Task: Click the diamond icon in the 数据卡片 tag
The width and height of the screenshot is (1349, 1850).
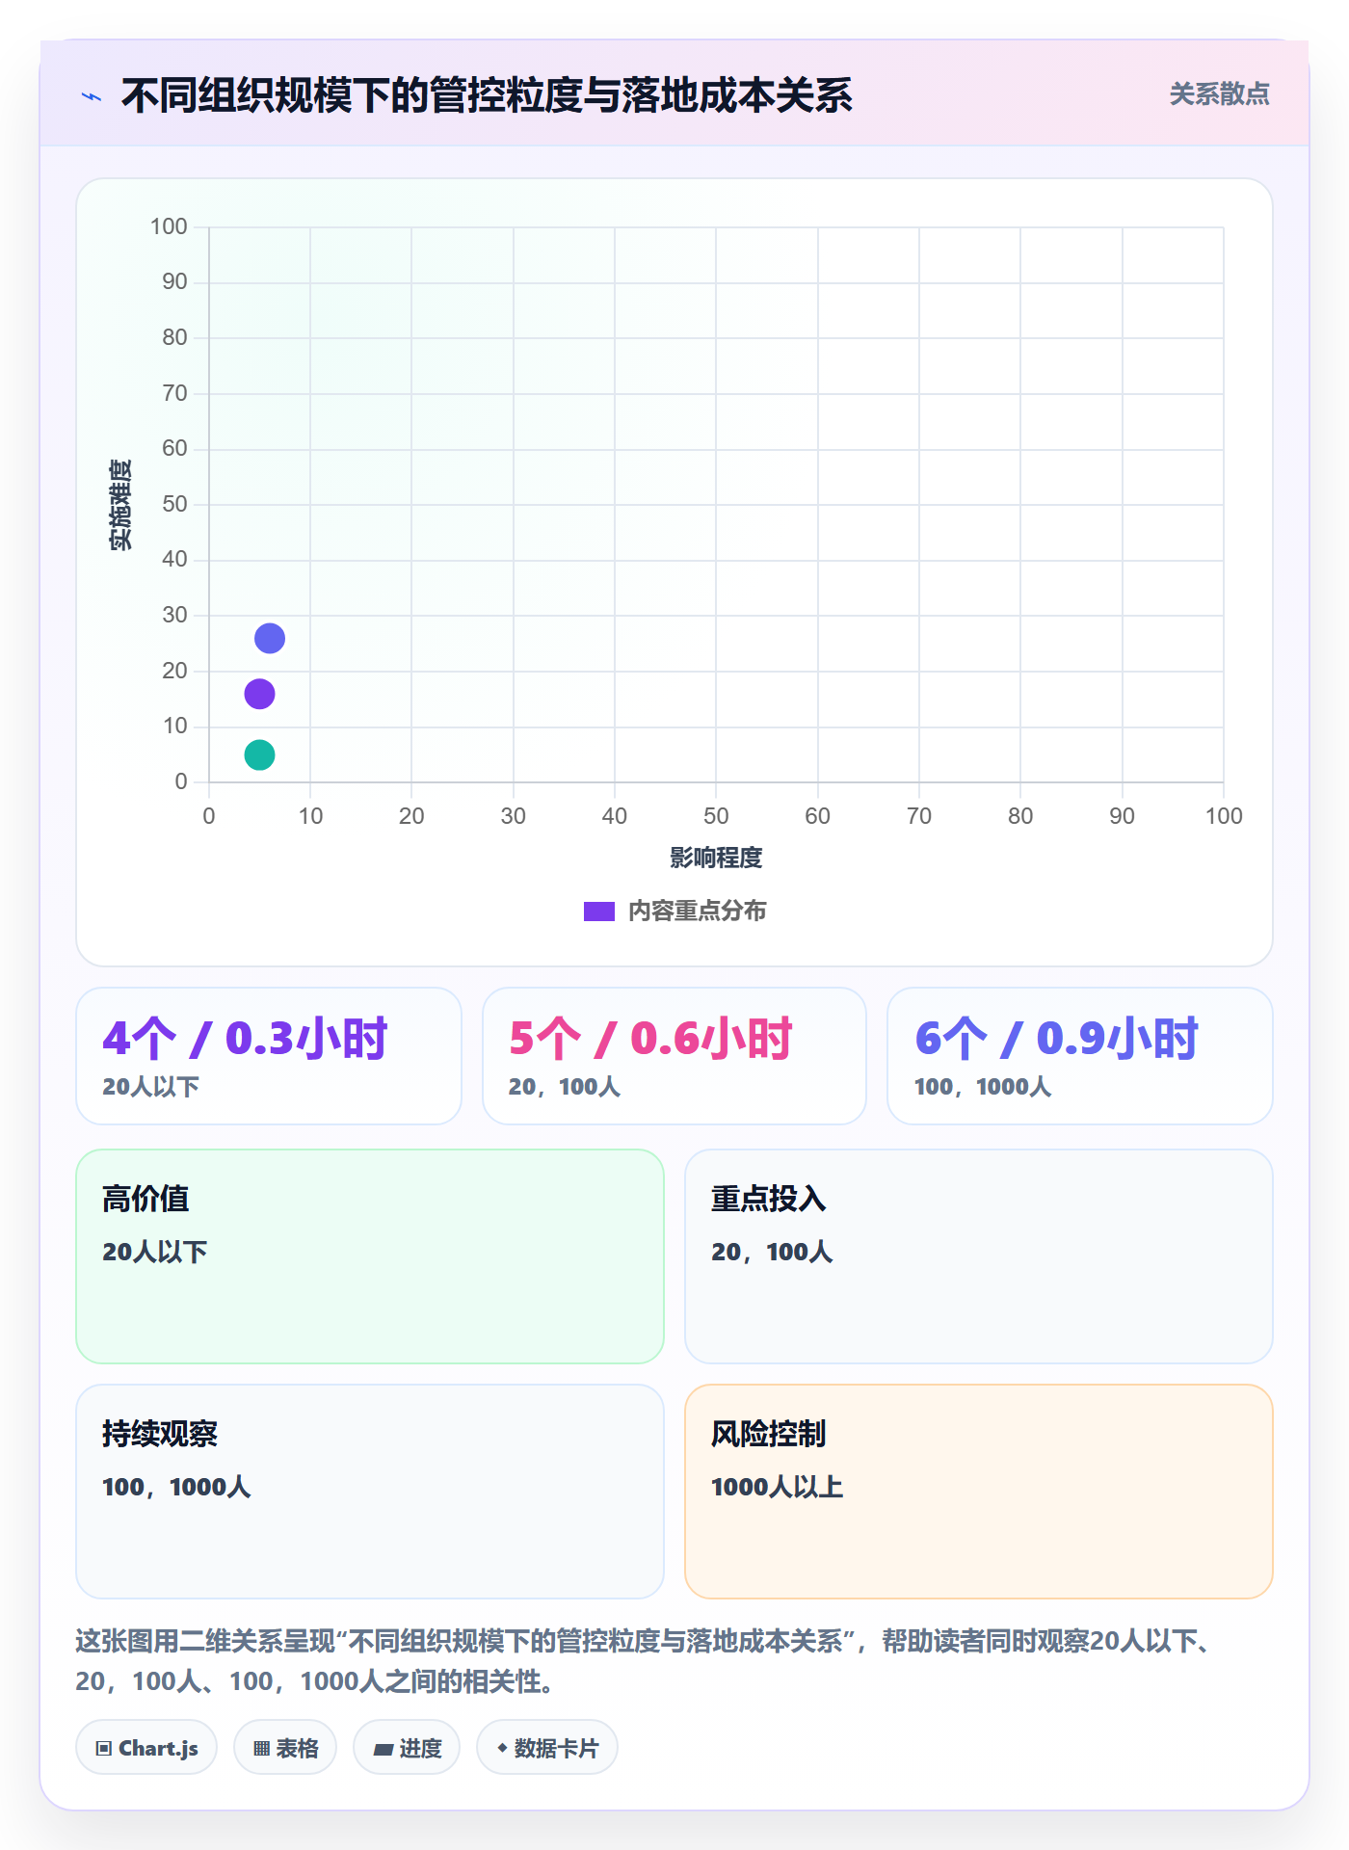Action: coord(502,1748)
